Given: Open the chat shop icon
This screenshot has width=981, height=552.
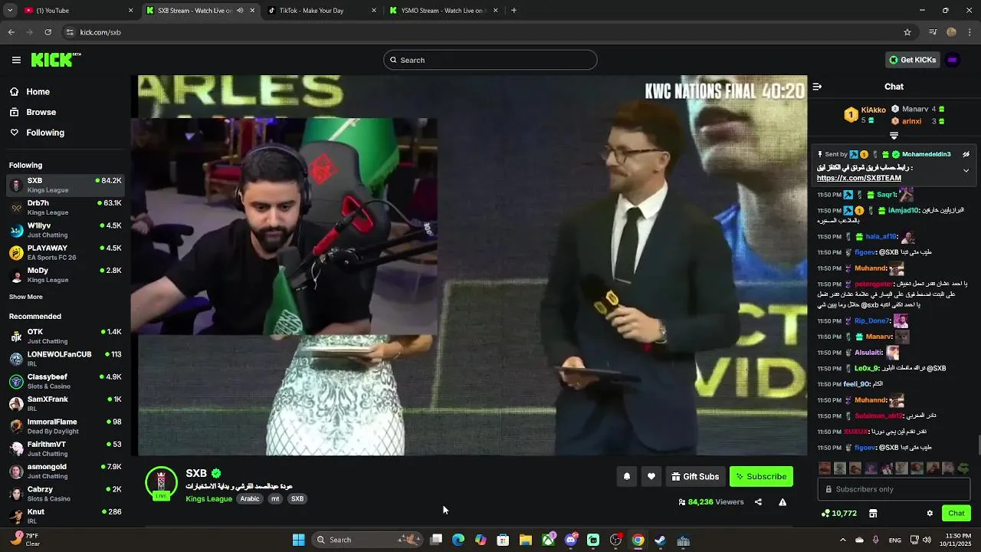Looking at the screenshot, I should (x=873, y=513).
